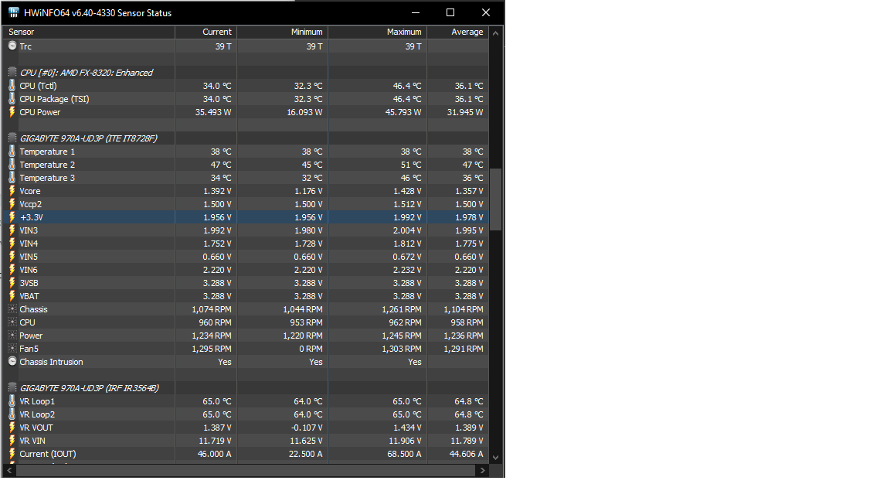Viewport: 890px width, 501px height.
Task: Click the icon beside Chassis Intrusion
Action: [12, 361]
